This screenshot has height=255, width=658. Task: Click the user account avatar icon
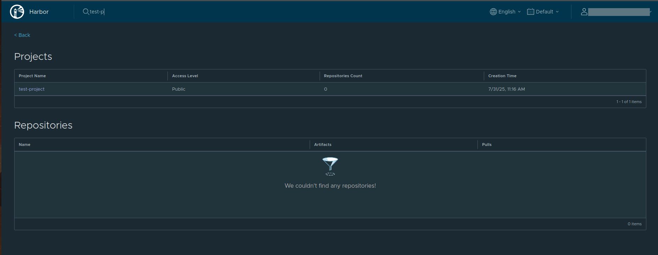tap(584, 12)
